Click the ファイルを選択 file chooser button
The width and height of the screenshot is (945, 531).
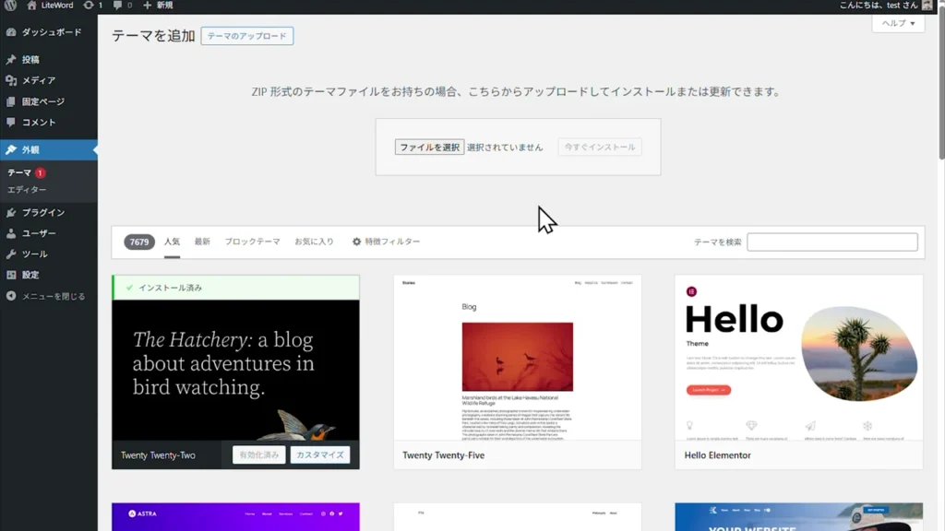pyautogui.click(x=429, y=147)
